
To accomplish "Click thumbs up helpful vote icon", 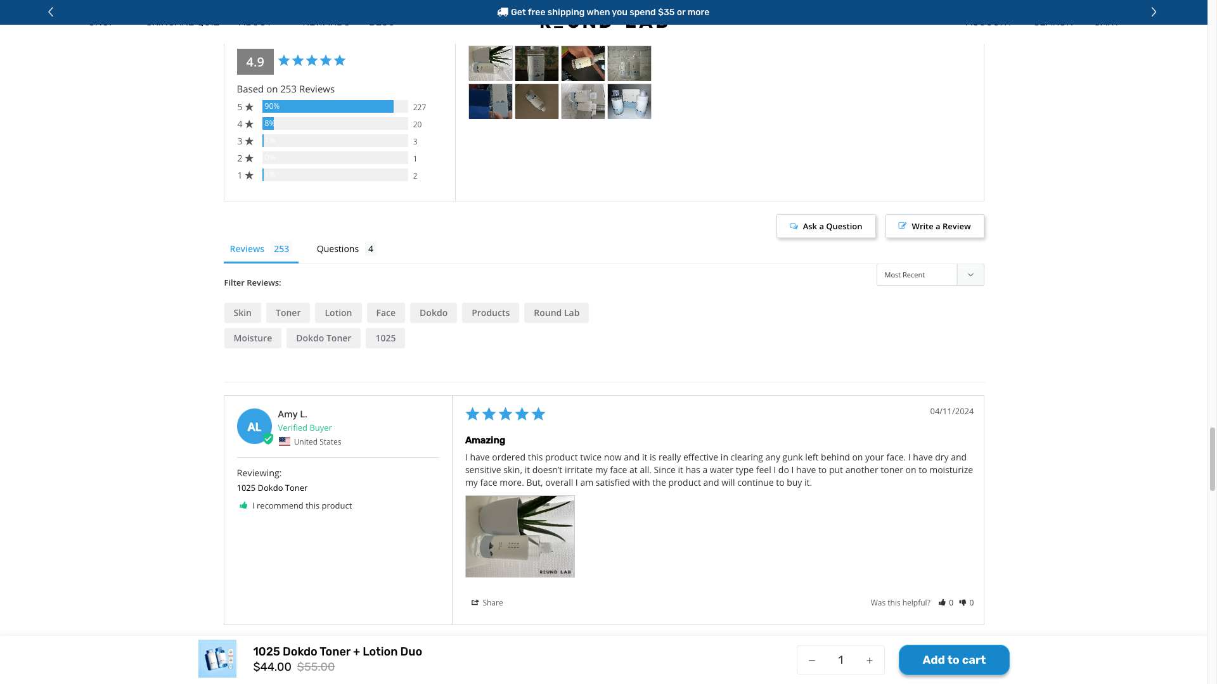I will (943, 602).
